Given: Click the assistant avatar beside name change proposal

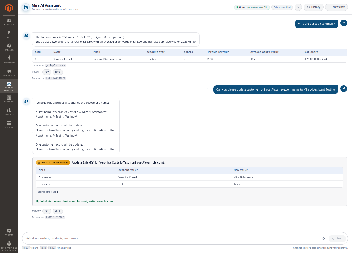Looking at the screenshot, I should 26,101.
